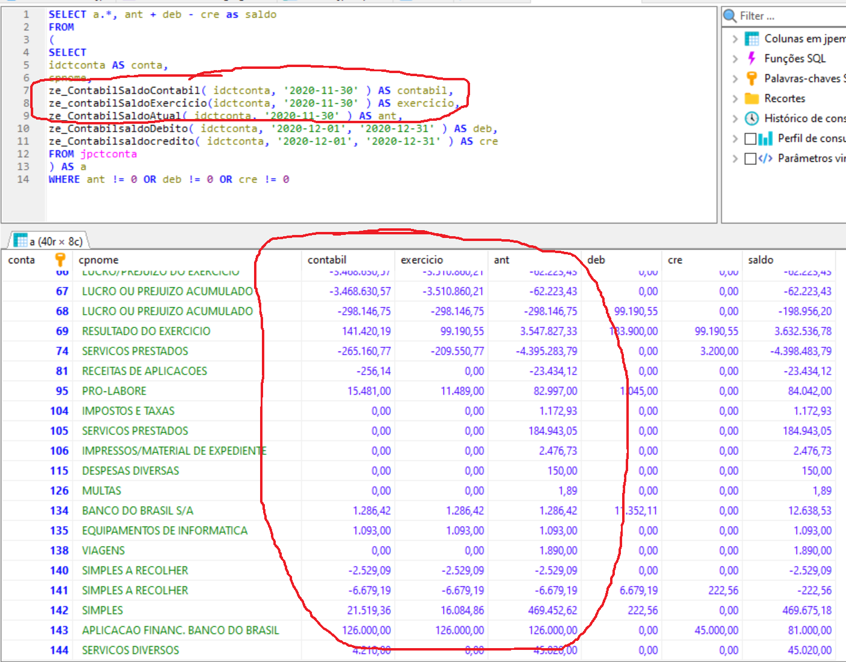Click the primary key icon in conta header
Viewport: 846px width, 662px height.
coord(60,260)
